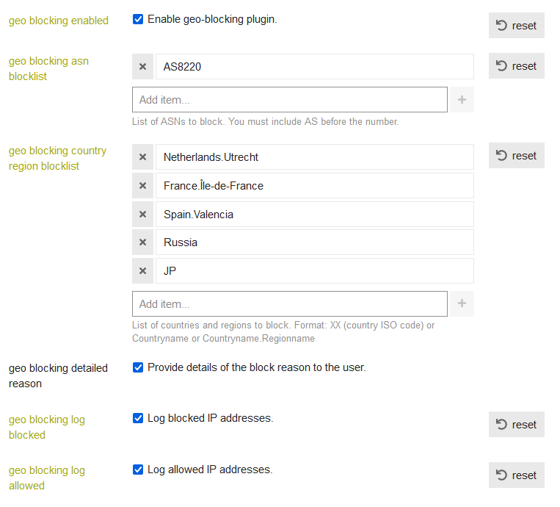Click the geo blocking asn blocklist label
560x507 pixels.
click(48, 68)
